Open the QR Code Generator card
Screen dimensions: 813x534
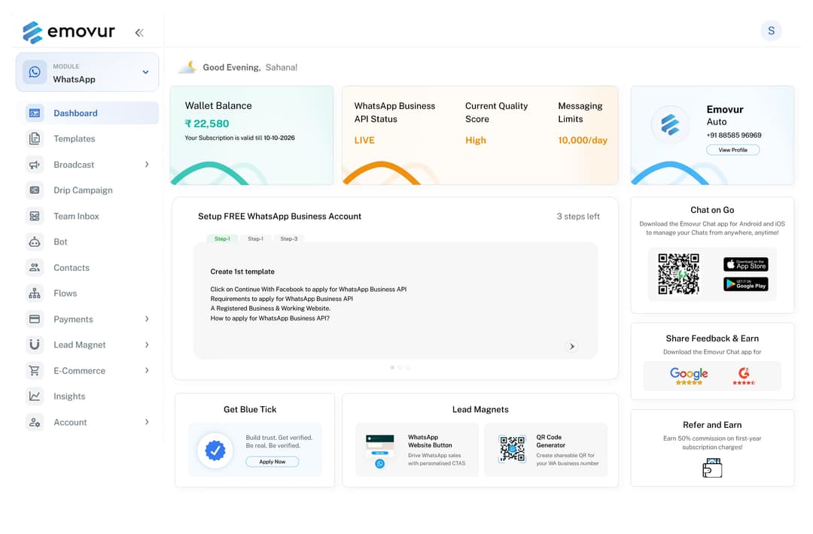546,450
